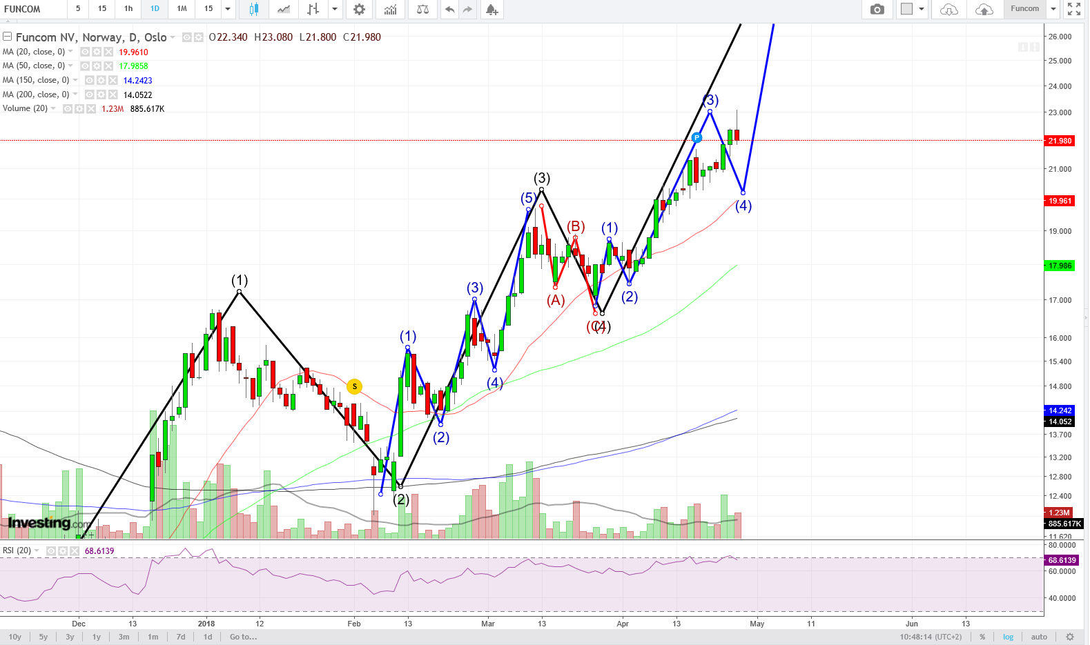1090x645 pixels.
Task: Select the 1M interval
Action: (x=182, y=9)
